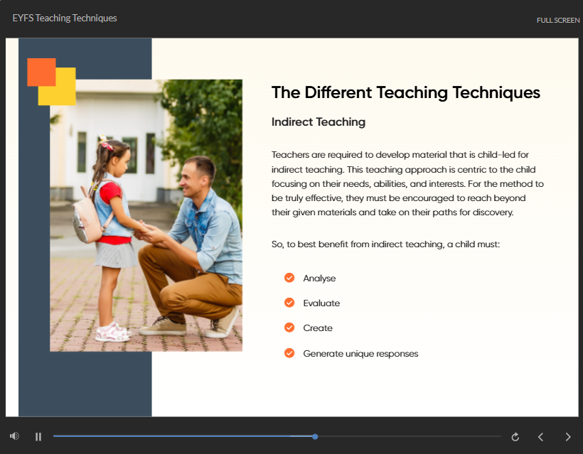Screen dimensions: 583x454
Task: Click the Generate unique responses list item
Action: pyautogui.click(x=360, y=353)
